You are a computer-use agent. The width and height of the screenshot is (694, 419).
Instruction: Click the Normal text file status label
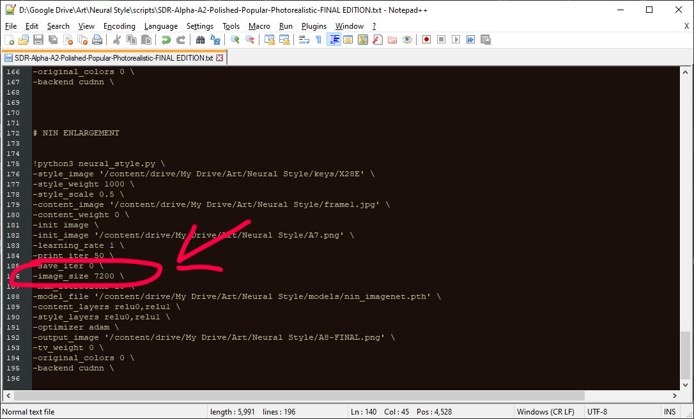29,412
